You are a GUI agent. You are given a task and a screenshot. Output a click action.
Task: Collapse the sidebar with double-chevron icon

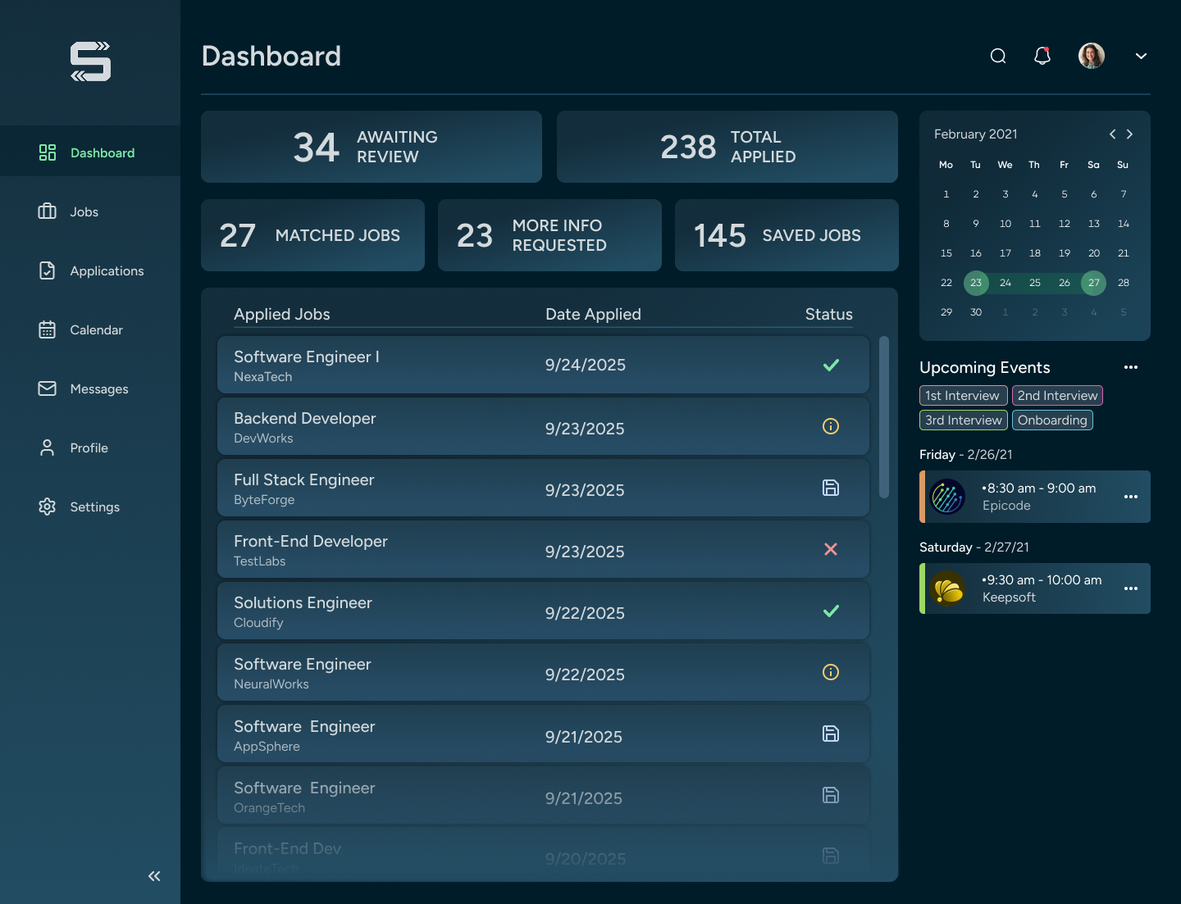pyautogui.click(x=154, y=876)
